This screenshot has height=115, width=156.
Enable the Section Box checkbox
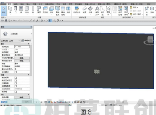coord(16,92)
